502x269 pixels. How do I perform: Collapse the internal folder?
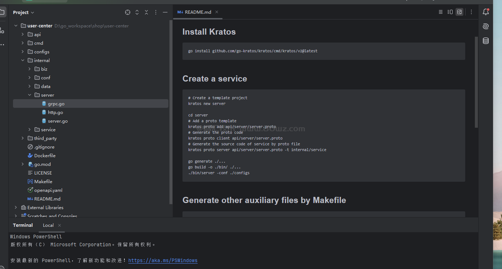click(x=23, y=61)
